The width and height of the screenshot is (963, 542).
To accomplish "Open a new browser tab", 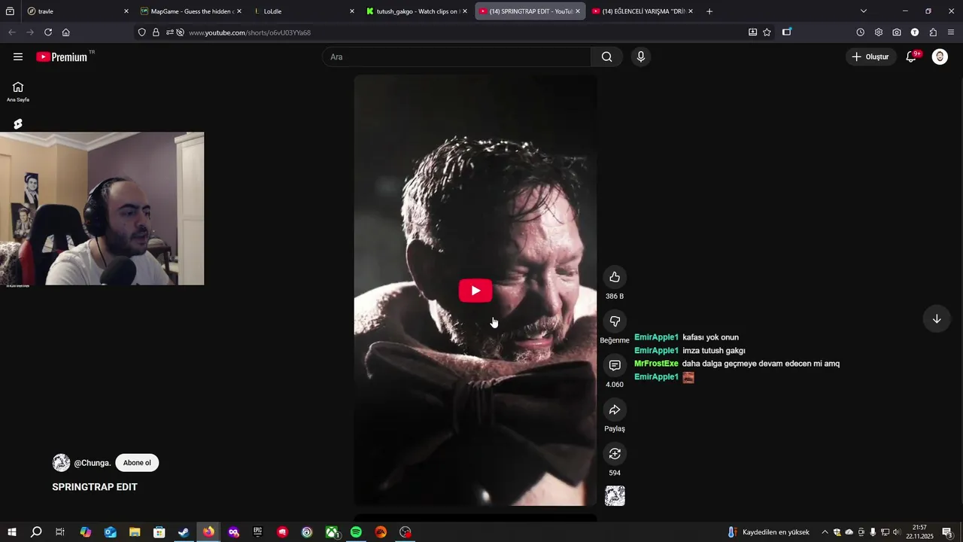I will click(709, 11).
